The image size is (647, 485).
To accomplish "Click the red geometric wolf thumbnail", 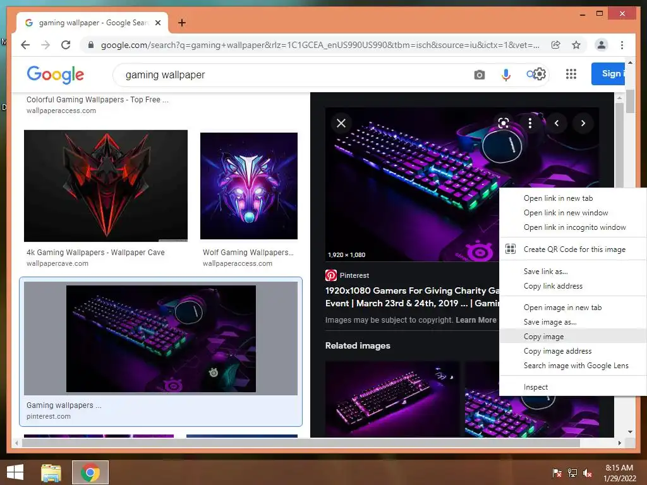I will (x=106, y=186).
